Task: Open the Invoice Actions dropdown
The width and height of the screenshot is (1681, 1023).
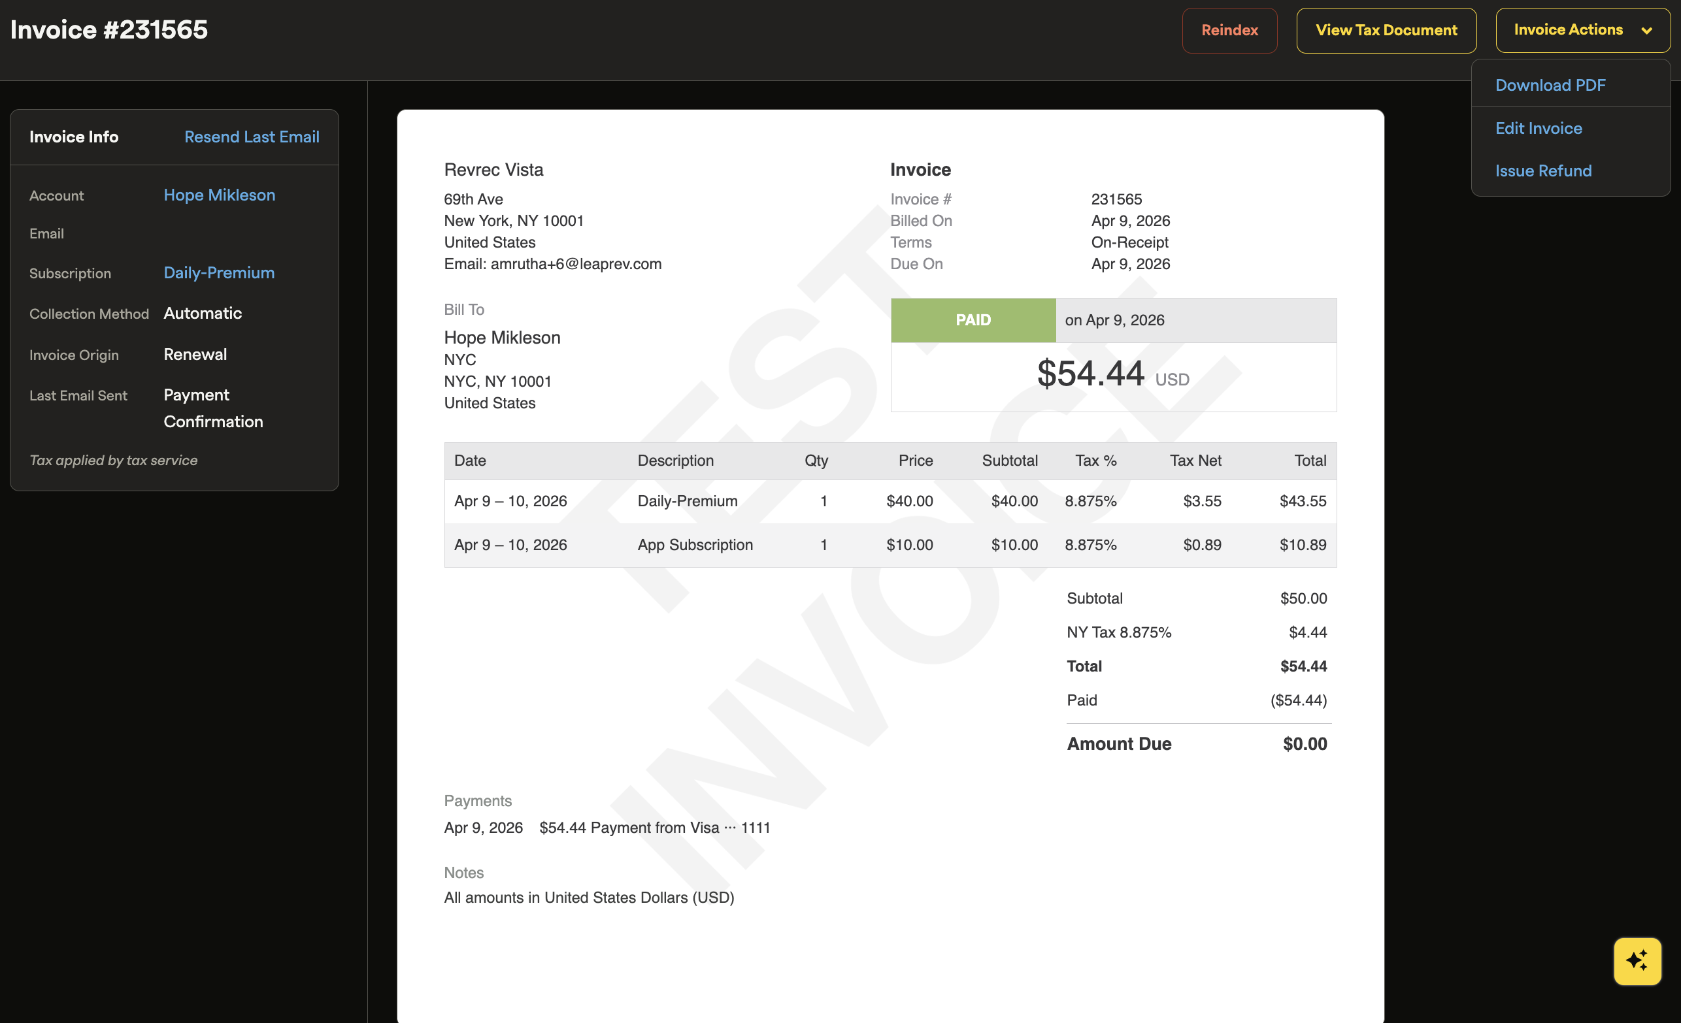Action: [1568, 30]
